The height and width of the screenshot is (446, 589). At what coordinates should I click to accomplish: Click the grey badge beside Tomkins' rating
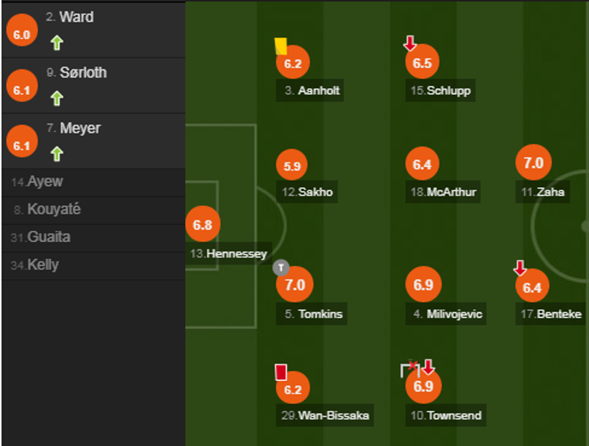tap(281, 267)
